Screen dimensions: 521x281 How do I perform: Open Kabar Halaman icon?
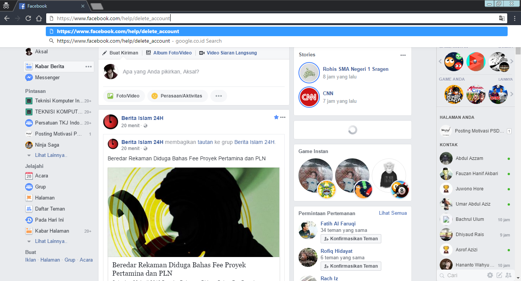pyautogui.click(x=29, y=231)
